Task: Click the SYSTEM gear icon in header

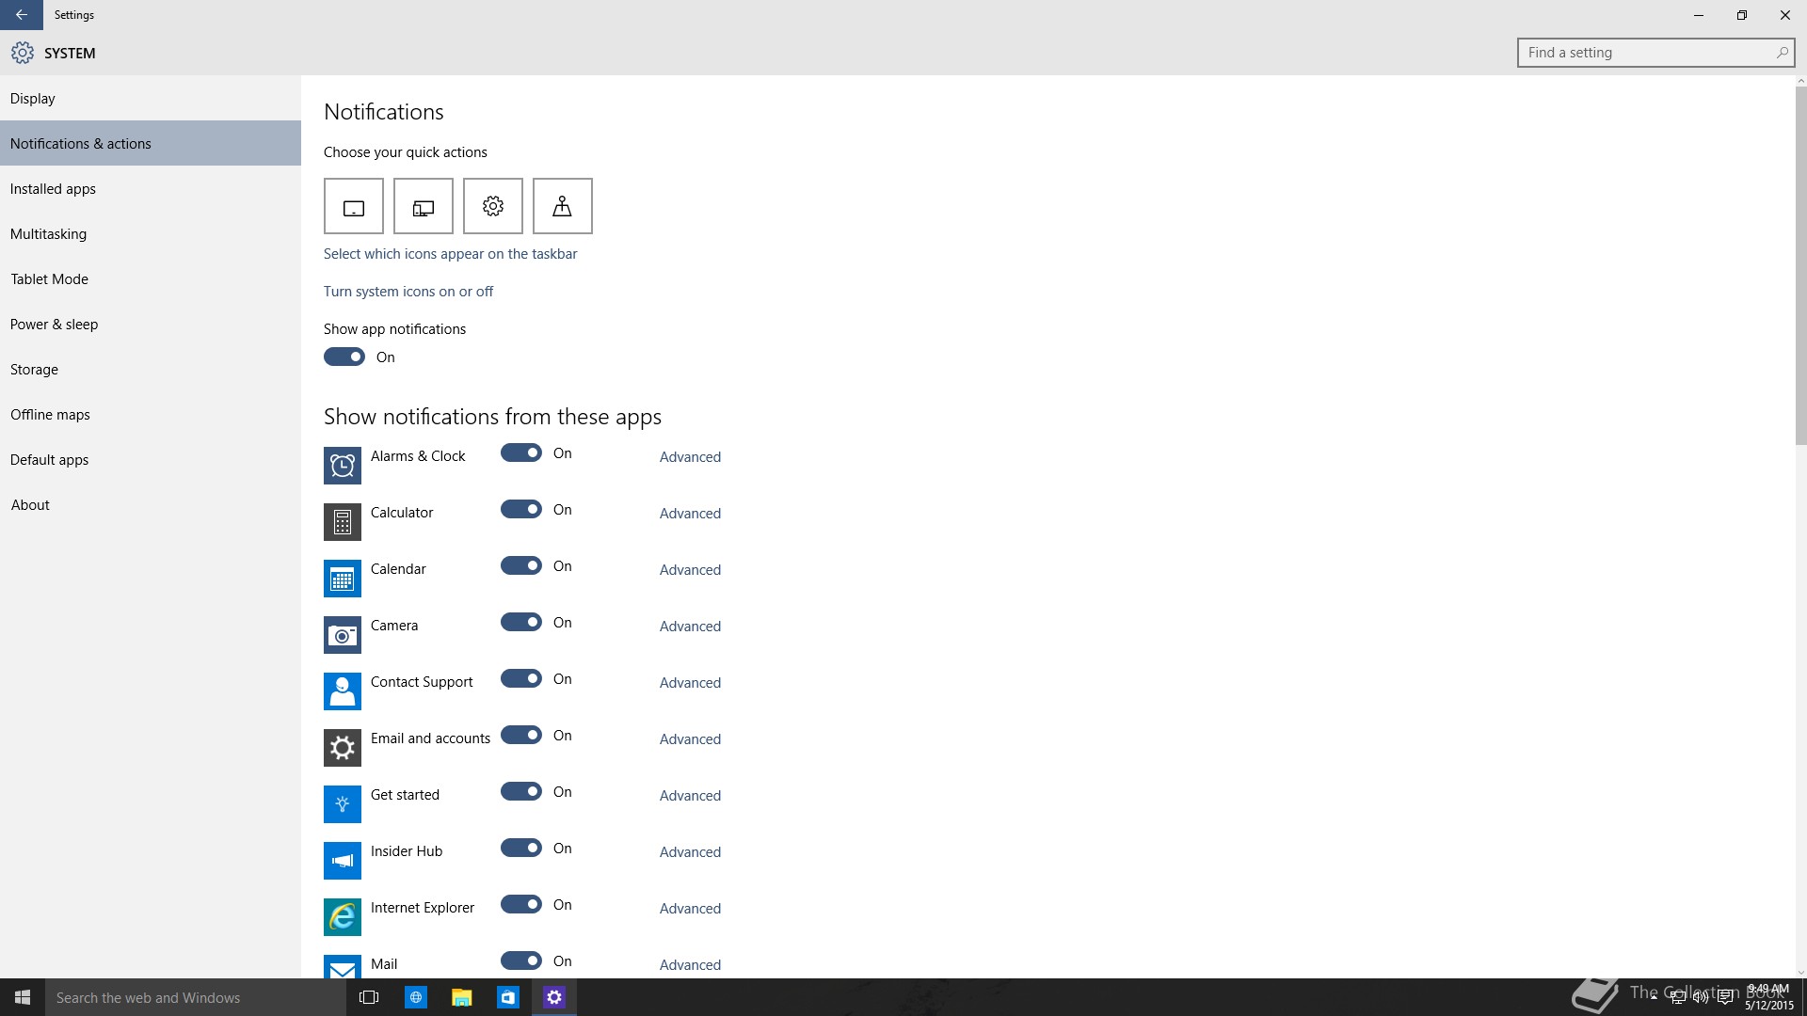Action: coord(23,53)
